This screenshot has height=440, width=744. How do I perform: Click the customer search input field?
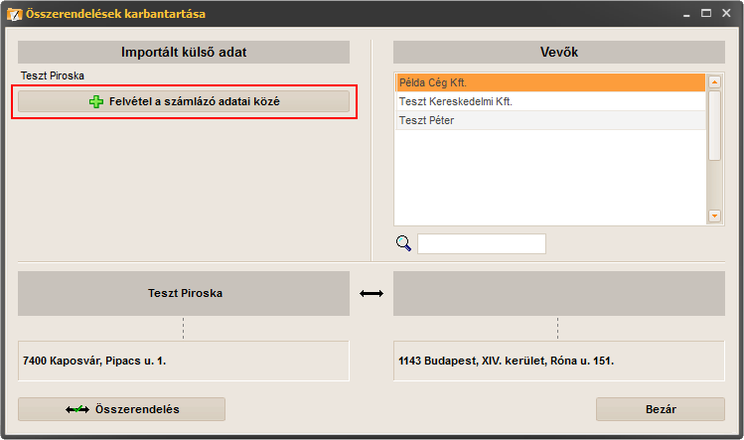coord(482,244)
